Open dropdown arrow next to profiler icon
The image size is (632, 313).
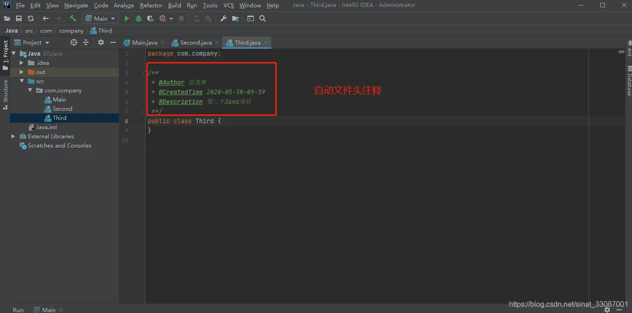pos(171,19)
